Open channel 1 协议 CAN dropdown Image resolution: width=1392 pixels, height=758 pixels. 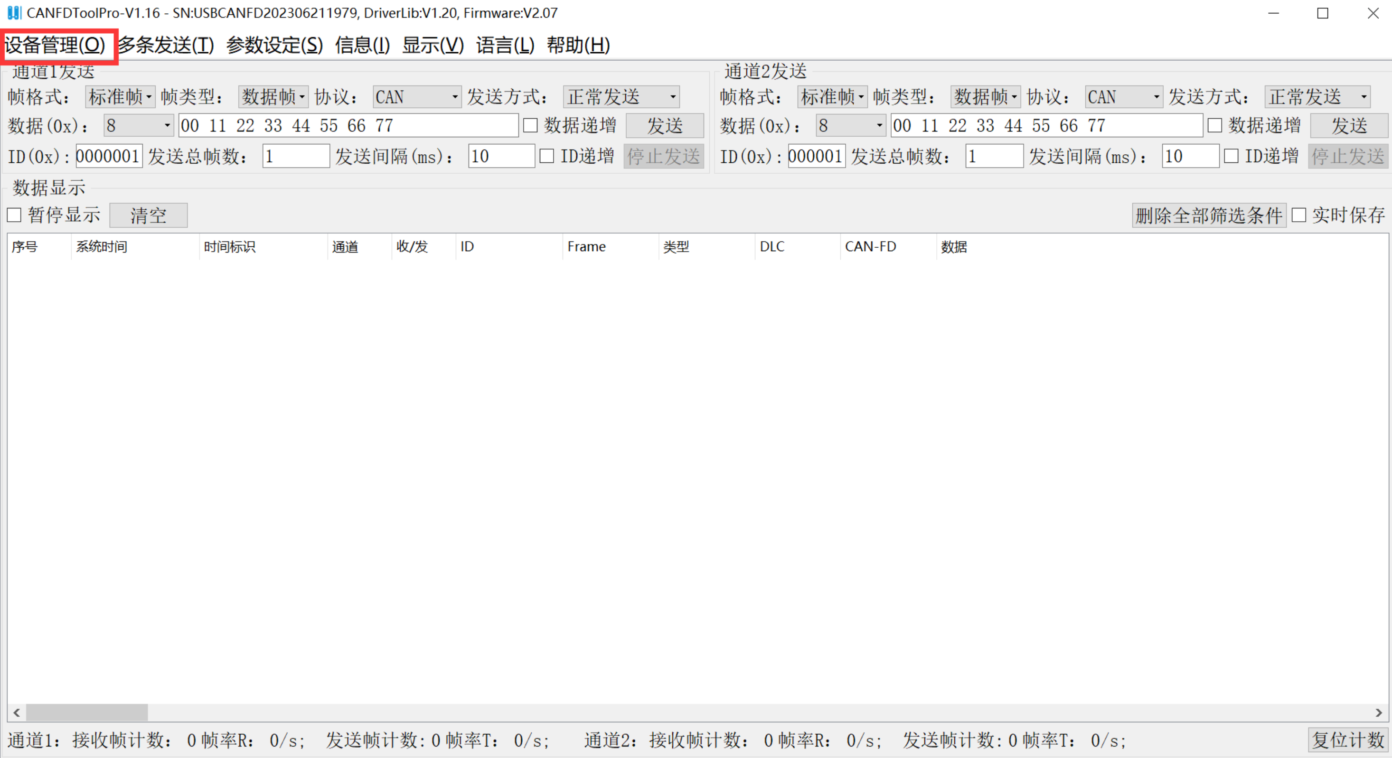pyautogui.click(x=417, y=97)
